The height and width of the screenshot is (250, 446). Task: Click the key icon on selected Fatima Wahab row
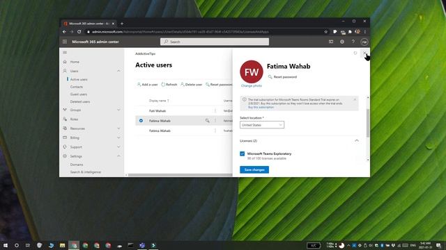click(x=208, y=121)
